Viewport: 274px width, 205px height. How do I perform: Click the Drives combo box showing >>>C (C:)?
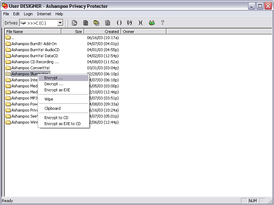41,23
